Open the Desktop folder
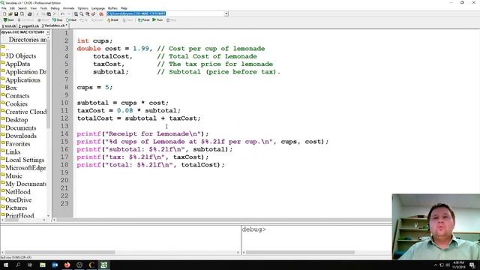The height and width of the screenshot is (270, 480). [x=16, y=120]
